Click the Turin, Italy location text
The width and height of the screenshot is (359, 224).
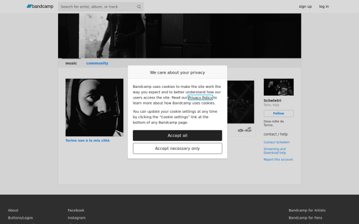(271, 105)
